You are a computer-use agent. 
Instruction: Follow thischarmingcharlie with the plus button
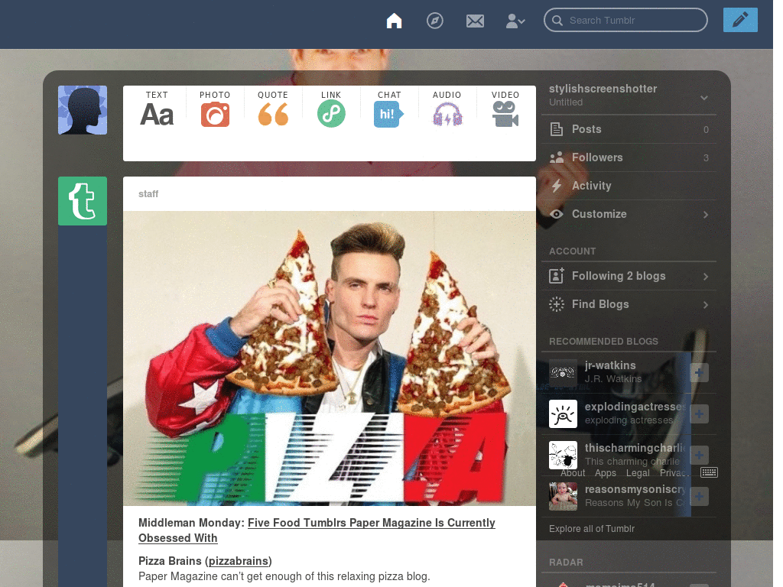click(x=699, y=456)
